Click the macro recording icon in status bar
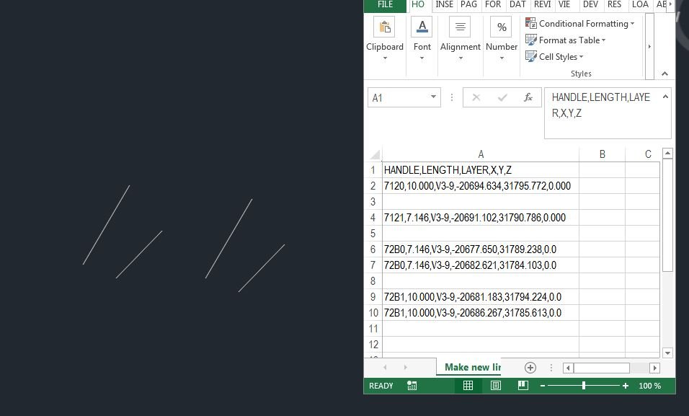Image resolution: width=689 pixels, height=416 pixels. point(412,386)
